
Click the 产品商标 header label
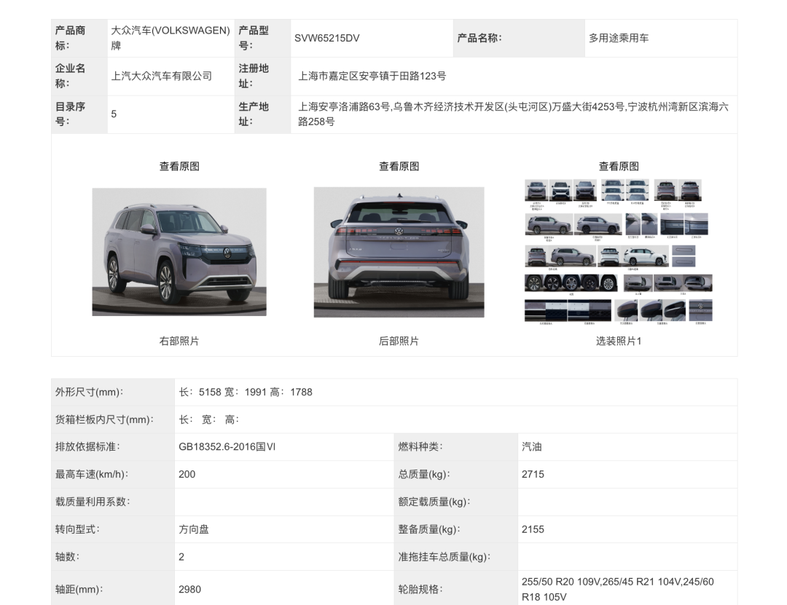click(x=70, y=38)
